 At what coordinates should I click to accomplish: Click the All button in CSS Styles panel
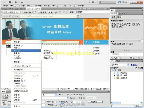tap(114, 17)
